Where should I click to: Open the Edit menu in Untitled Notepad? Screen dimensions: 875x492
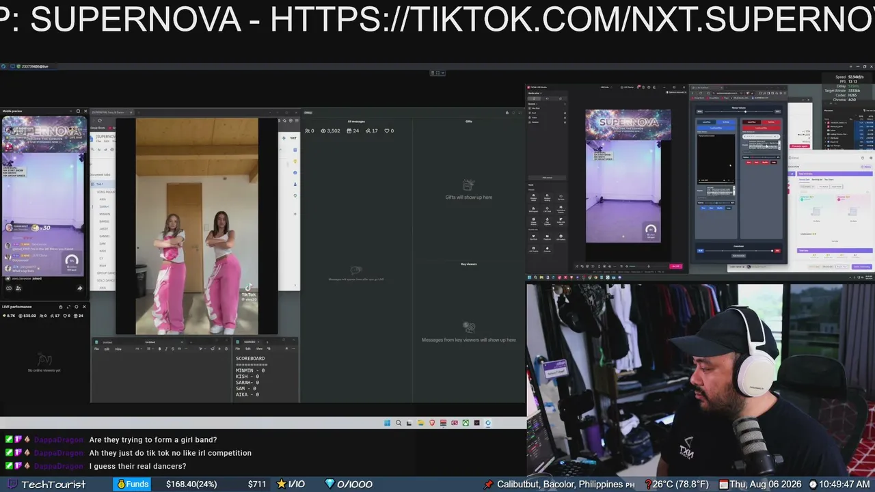(x=107, y=348)
